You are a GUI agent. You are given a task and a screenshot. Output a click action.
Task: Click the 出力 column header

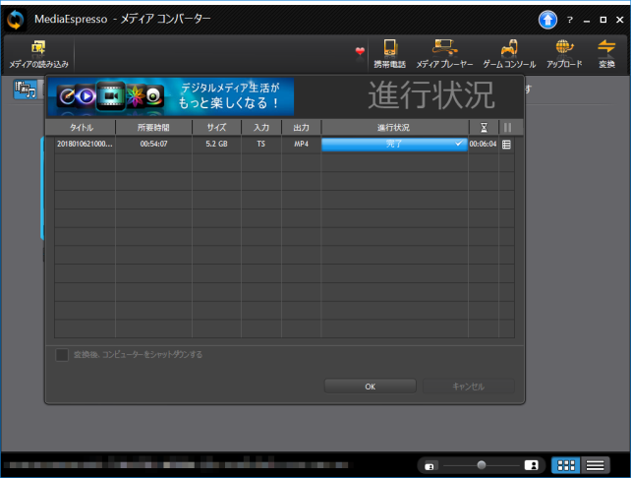click(x=301, y=128)
